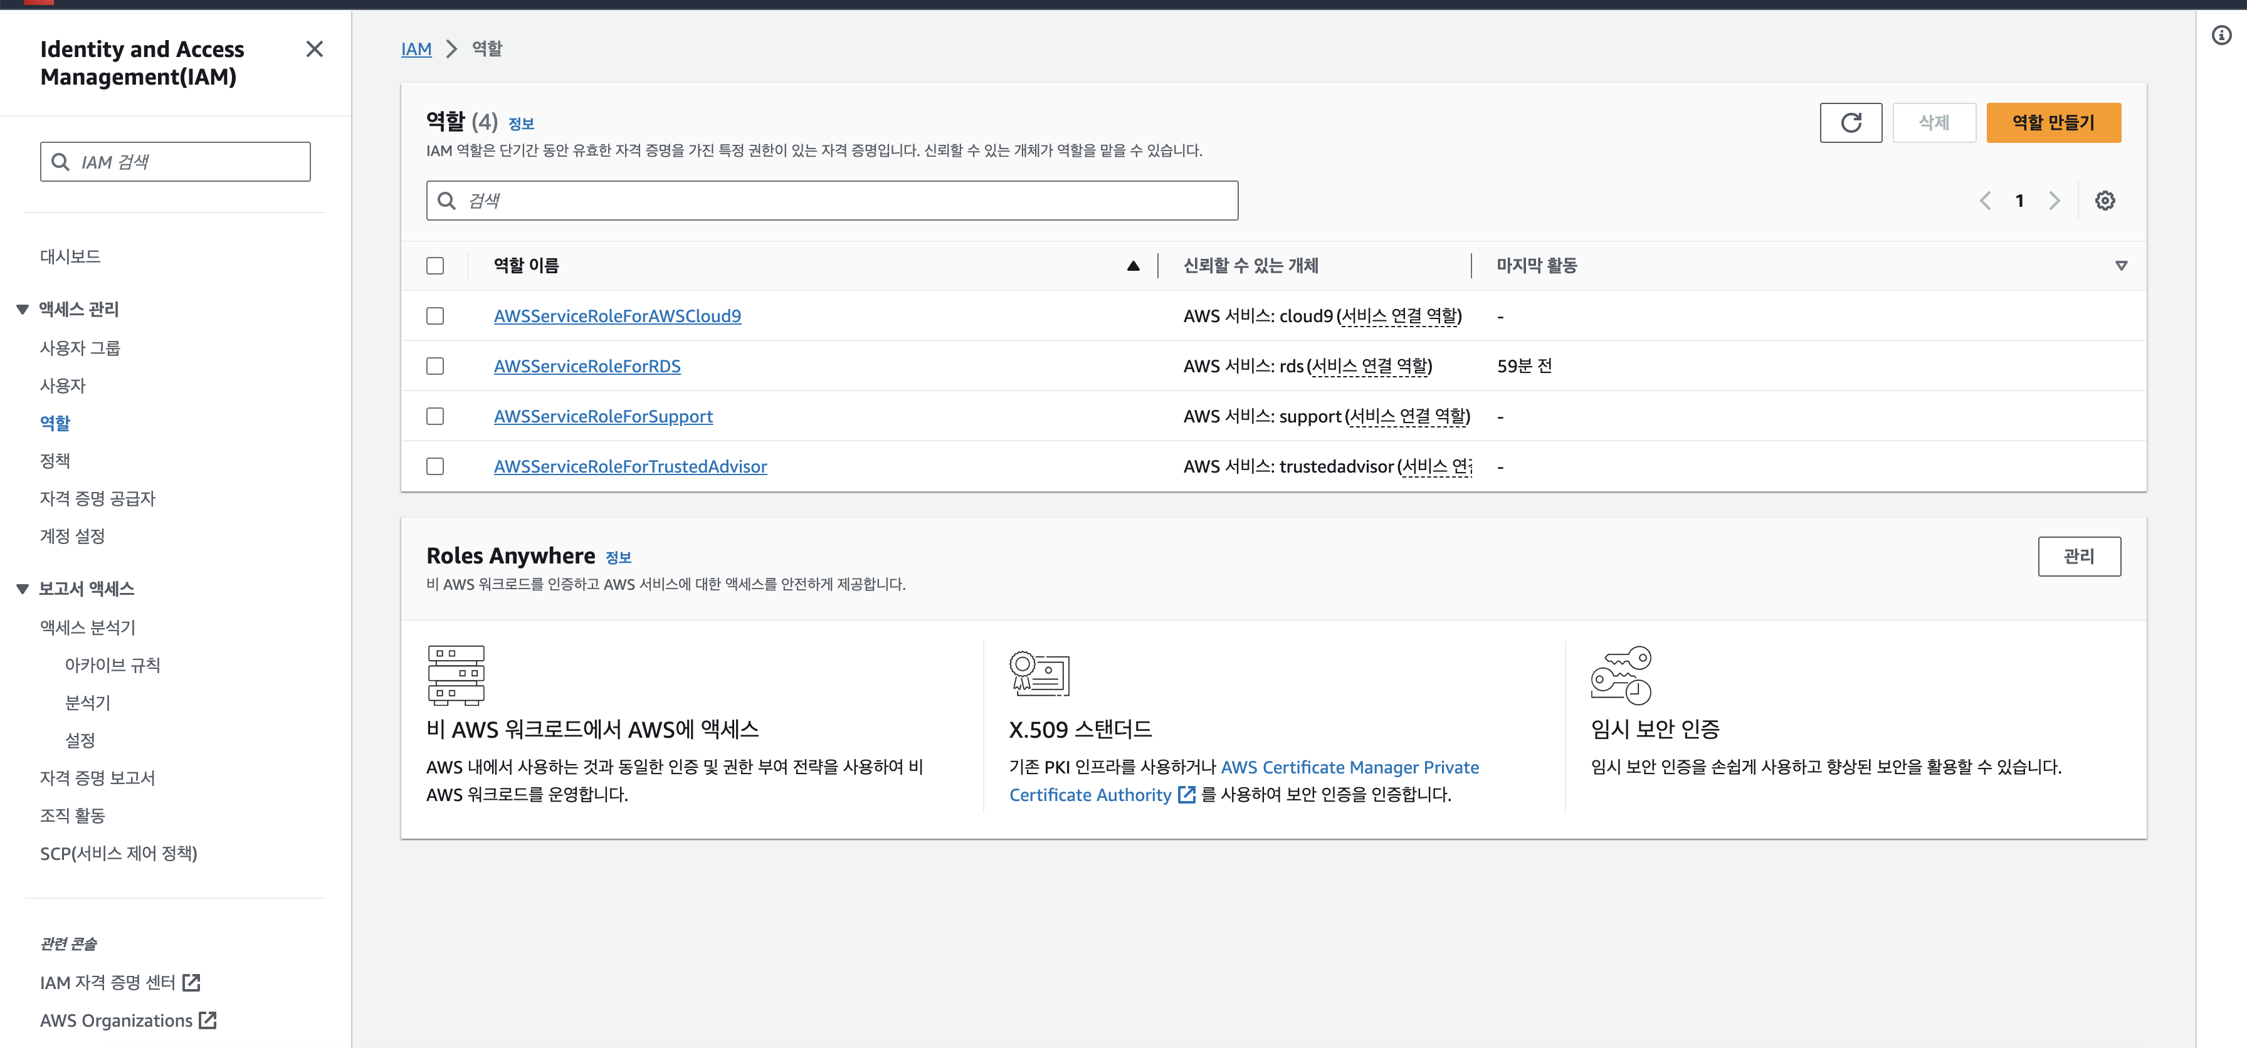Collapse the 보고서 액세스 section
Image resolution: width=2247 pixels, height=1048 pixels.
[x=23, y=589]
